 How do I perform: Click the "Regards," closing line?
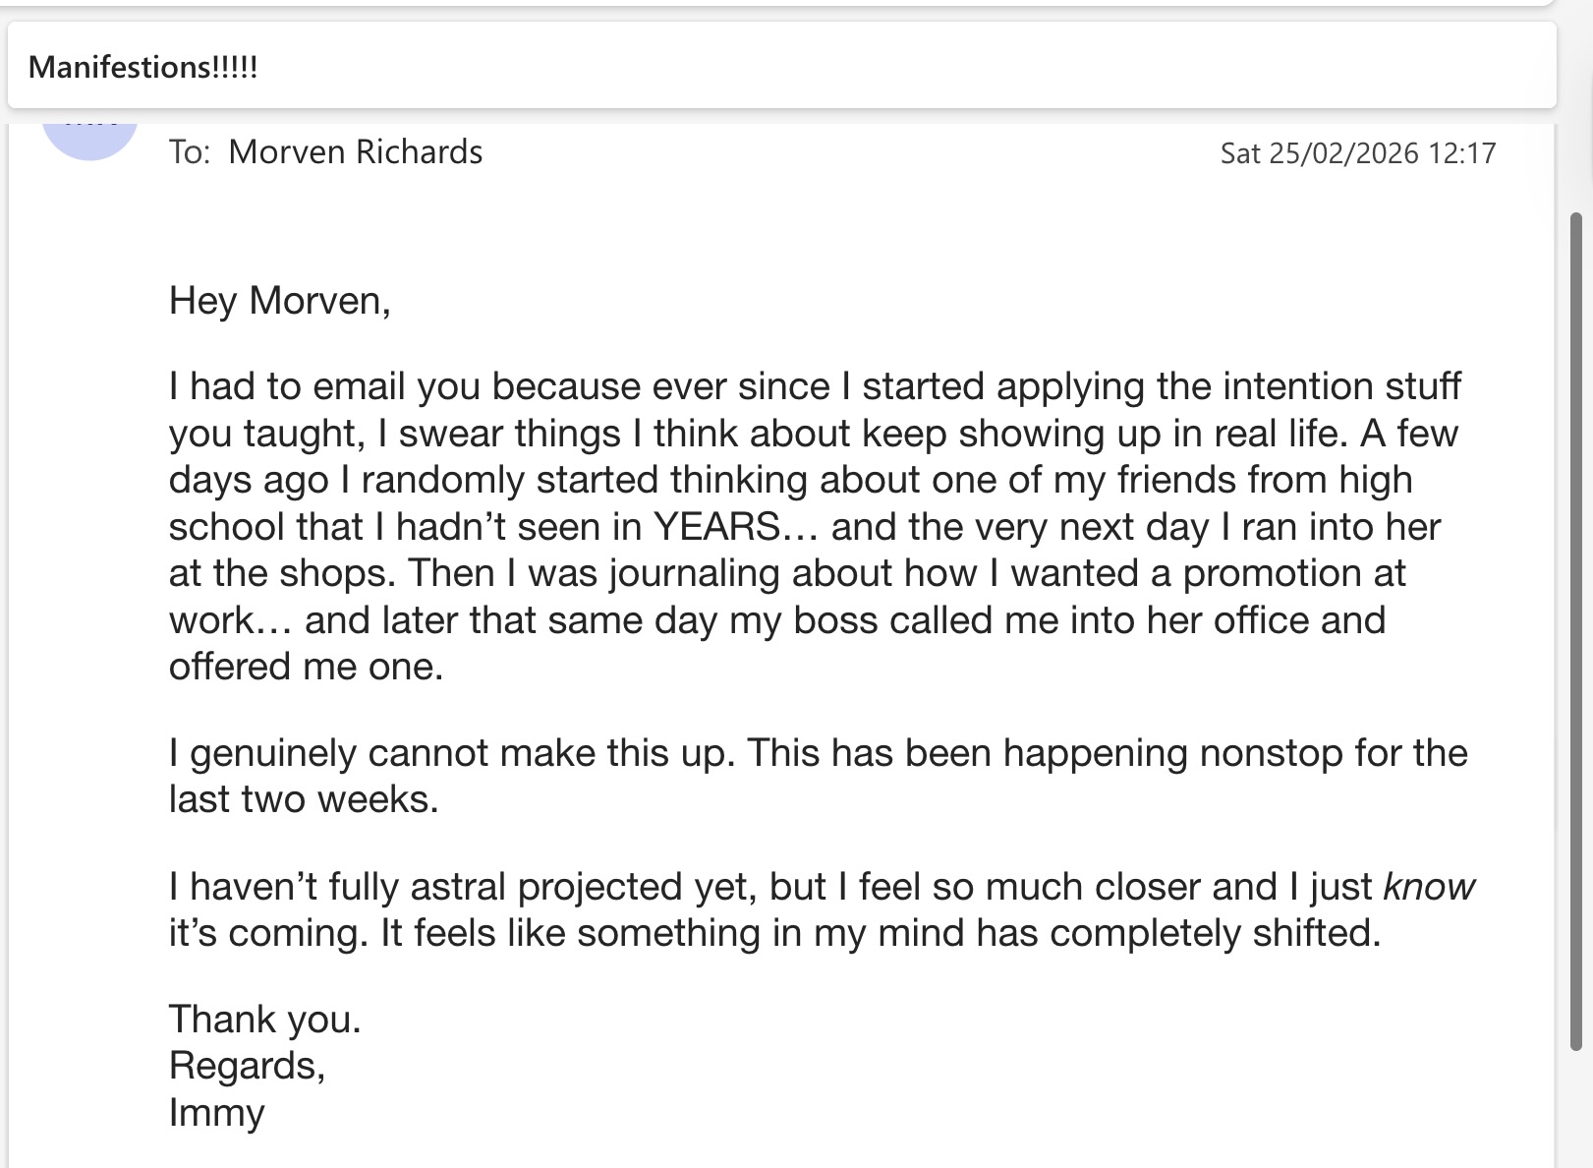click(x=248, y=1066)
